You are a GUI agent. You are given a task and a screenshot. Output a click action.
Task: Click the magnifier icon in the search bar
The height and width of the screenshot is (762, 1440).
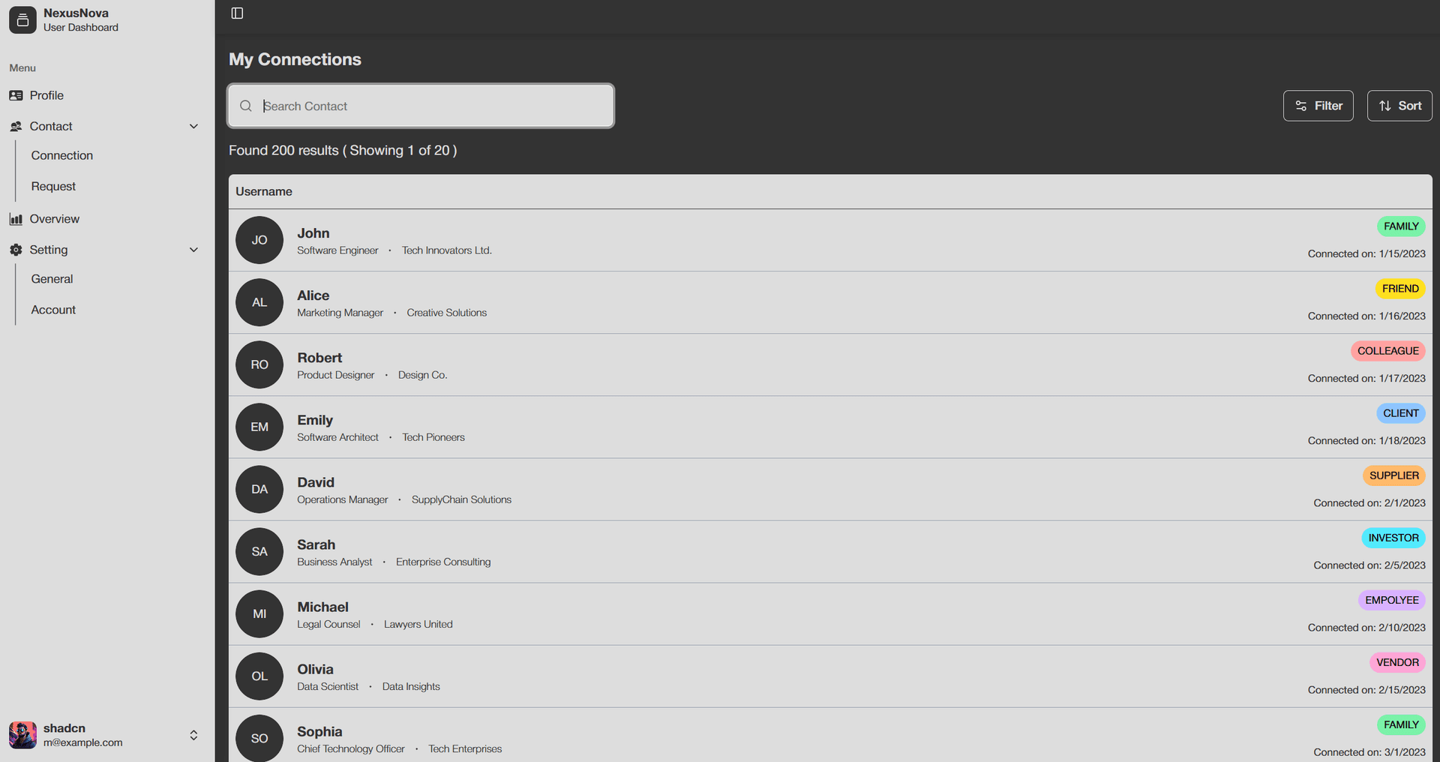(246, 106)
